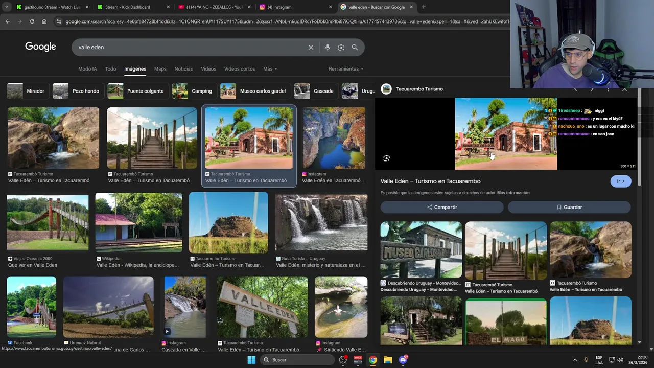This screenshot has height=368, width=654.
Task: Select the Imágenes results tab
Action: click(135, 69)
